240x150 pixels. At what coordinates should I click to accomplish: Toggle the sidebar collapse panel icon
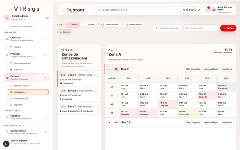click(x=47, y=18)
